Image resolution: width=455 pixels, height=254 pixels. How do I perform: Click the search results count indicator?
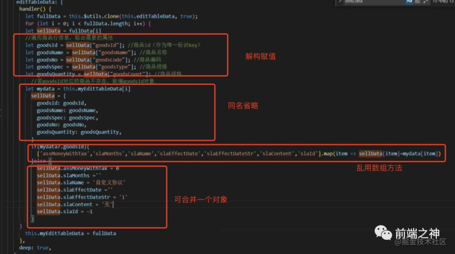tap(443, 2)
